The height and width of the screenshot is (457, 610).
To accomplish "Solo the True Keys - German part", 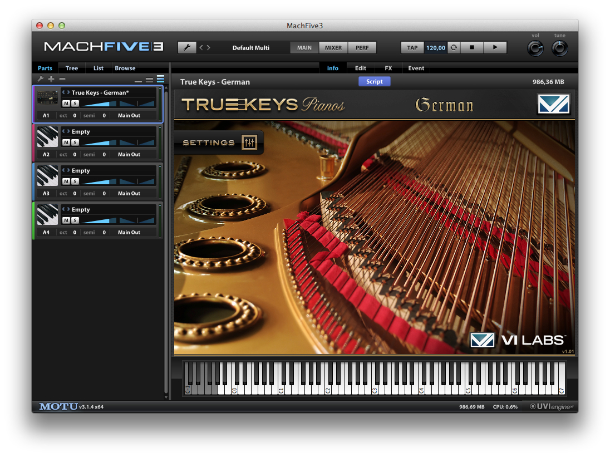I will (75, 103).
